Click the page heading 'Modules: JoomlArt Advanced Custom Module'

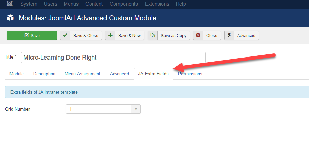(x=88, y=18)
